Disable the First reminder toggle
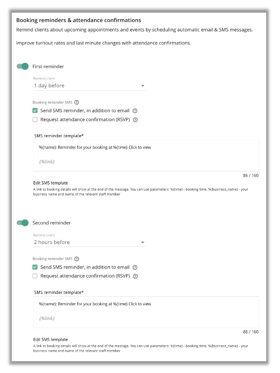 [x=22, y=67]
